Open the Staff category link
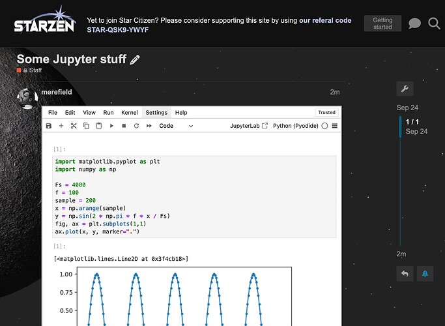 29,70
